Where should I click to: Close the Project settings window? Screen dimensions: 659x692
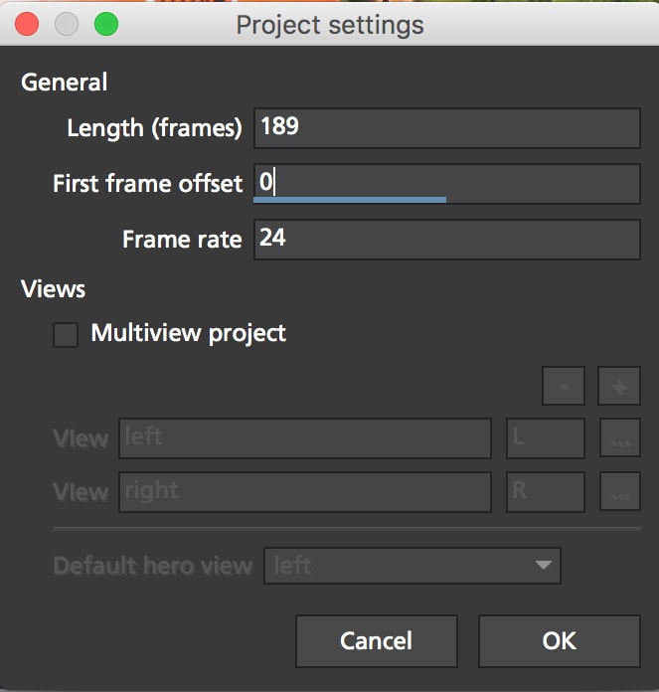[27, 24]
